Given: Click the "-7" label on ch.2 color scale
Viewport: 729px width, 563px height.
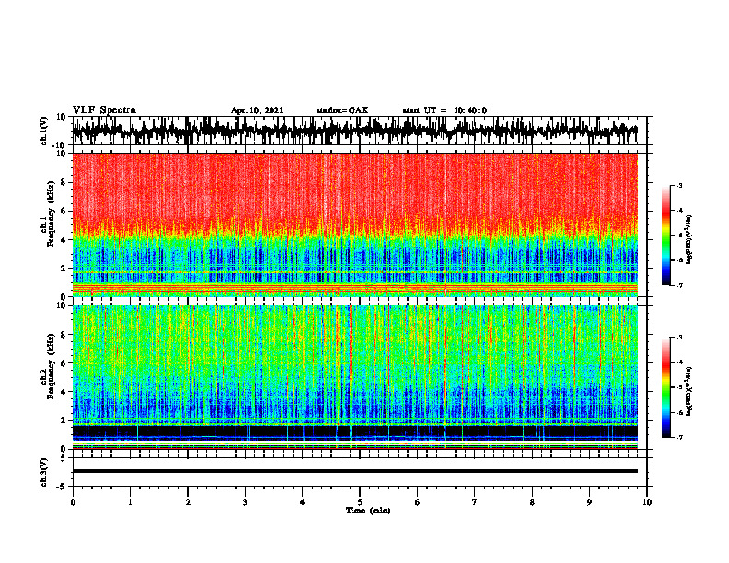Looking at the screenshot, I should pyautogui.click(x=678, y=437).
